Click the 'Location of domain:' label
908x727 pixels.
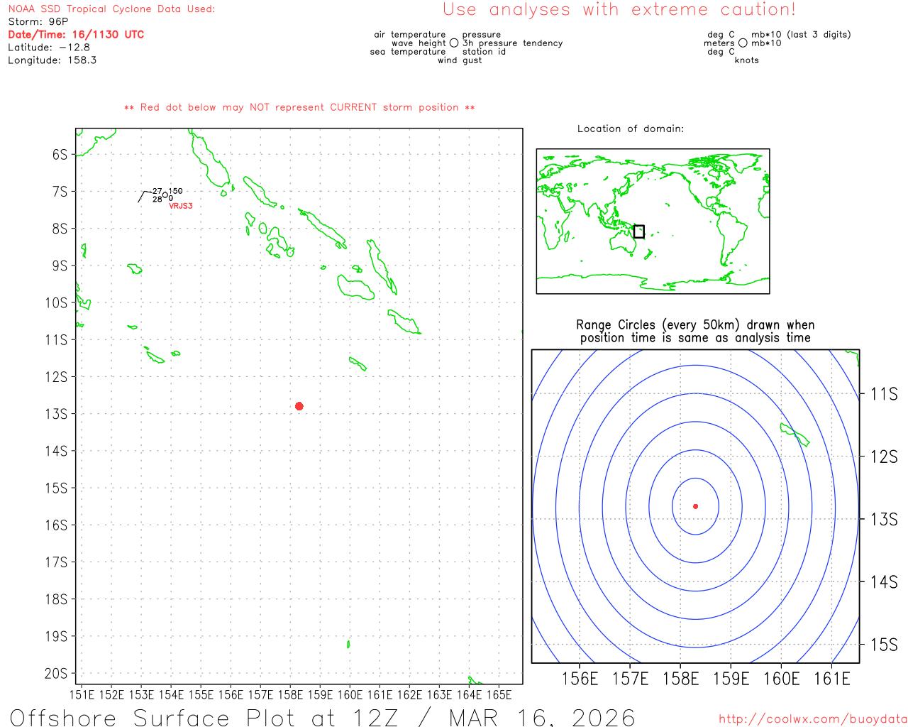tap(630, 129)
